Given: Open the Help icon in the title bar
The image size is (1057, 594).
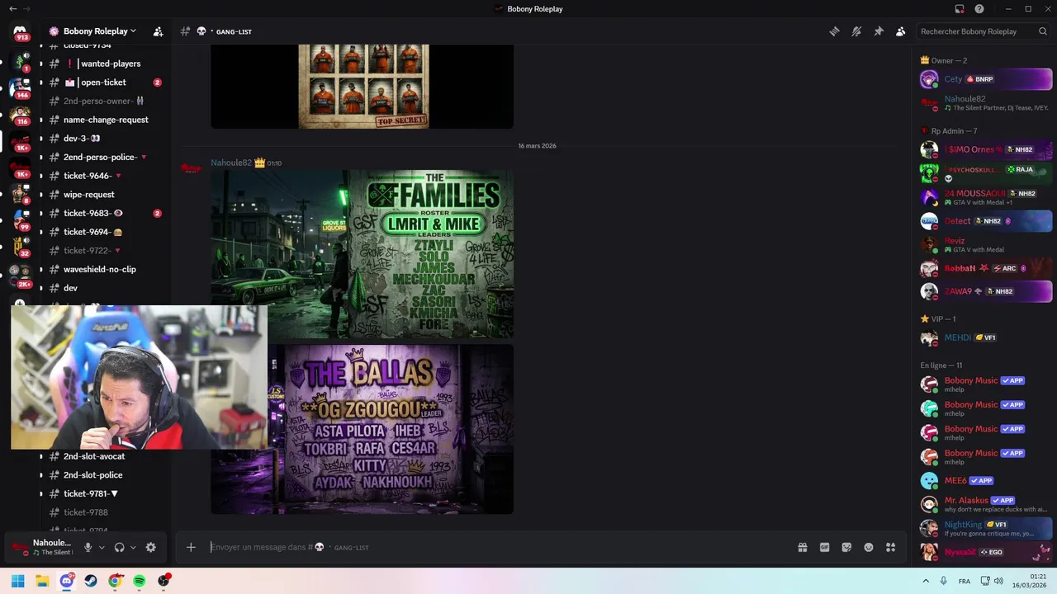Looking at the screenshot, I should (979, 9).
